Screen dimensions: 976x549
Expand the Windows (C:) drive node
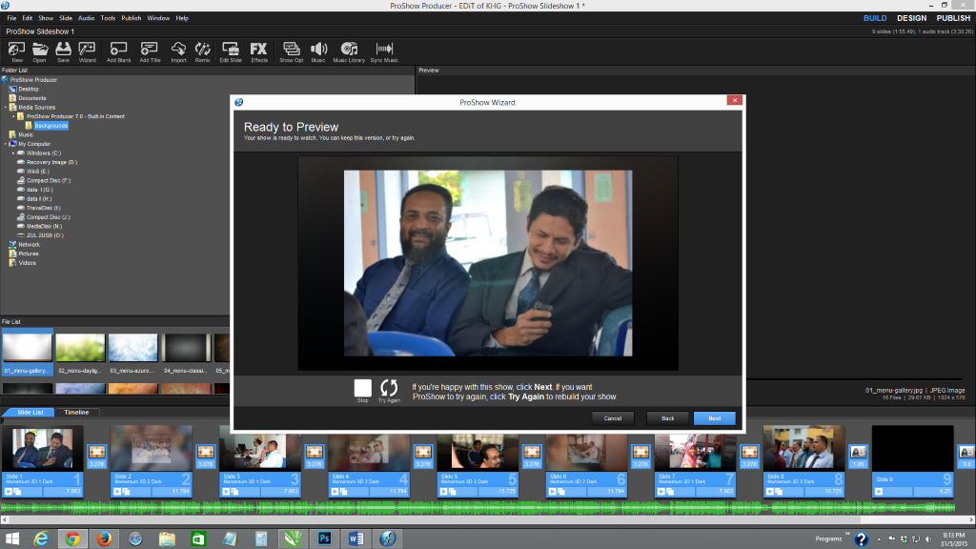[13, 153]
